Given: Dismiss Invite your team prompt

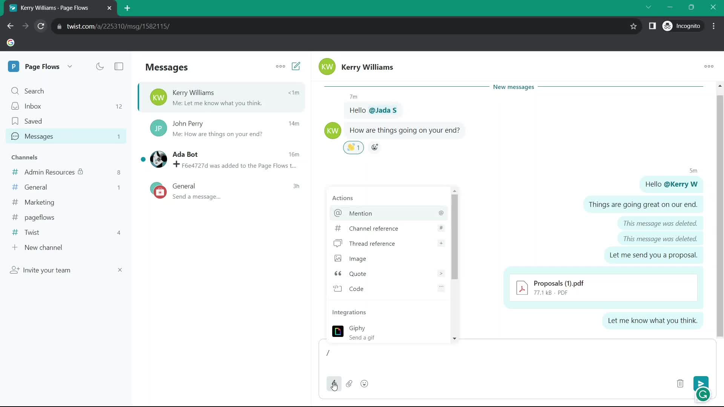Looking at the screenshot, I should [x=120, y=270].
